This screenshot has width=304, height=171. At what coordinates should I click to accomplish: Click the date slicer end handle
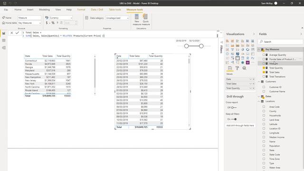(201, 46)
